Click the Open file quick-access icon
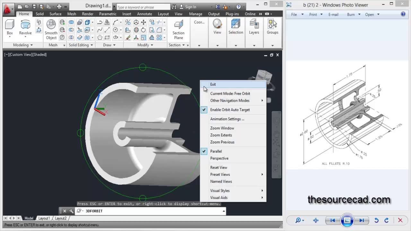The height and width of the screenshot is (231, 411). coord(27,6)
